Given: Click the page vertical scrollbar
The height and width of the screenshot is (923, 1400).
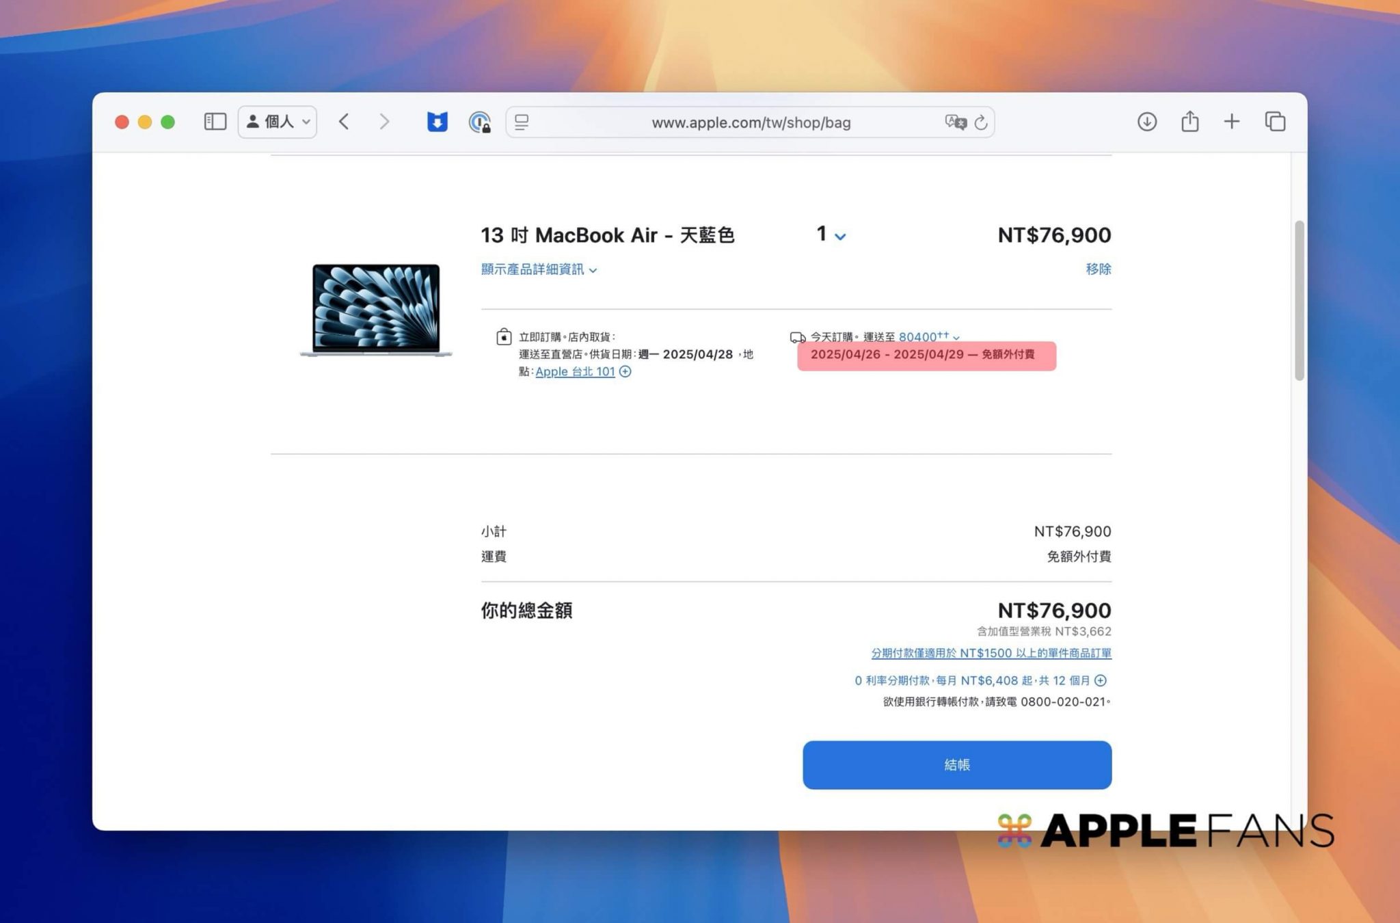Looking at the screenshot, I should pos(1299,301).
